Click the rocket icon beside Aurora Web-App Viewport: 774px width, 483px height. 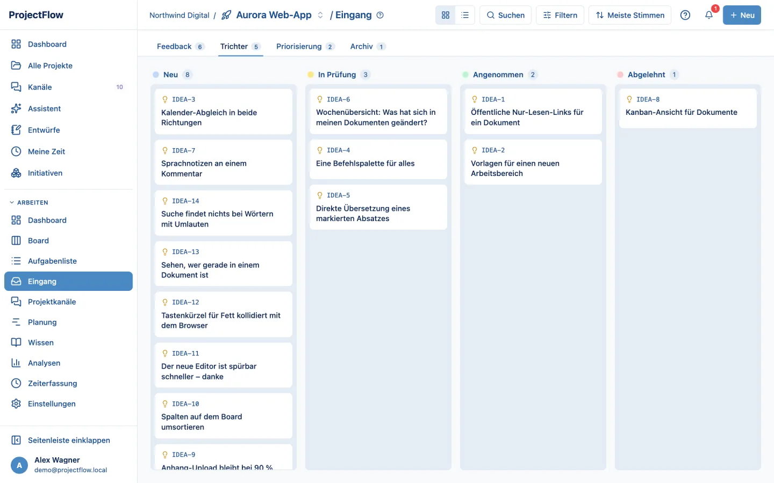click(226, 15)
